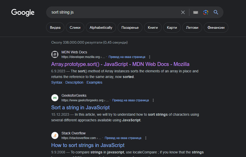This screenshot has height=157, width=246.
Task: Click the Stack Overflow favicon
Action: 55,135
